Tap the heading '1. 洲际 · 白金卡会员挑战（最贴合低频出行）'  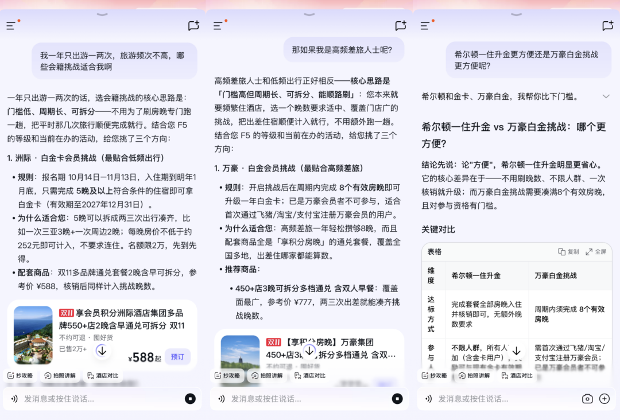(86, 158)
